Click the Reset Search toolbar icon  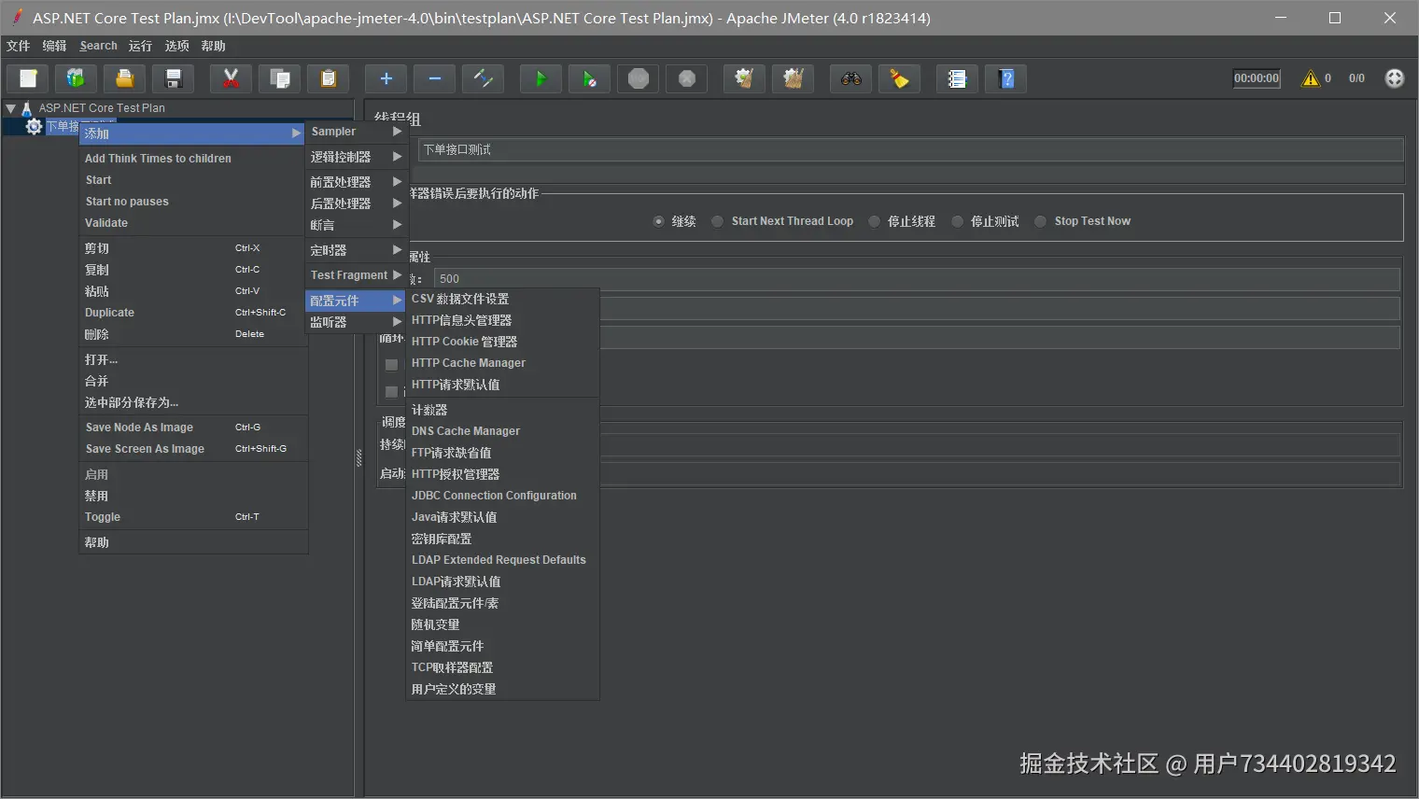[x=899, y=79]
